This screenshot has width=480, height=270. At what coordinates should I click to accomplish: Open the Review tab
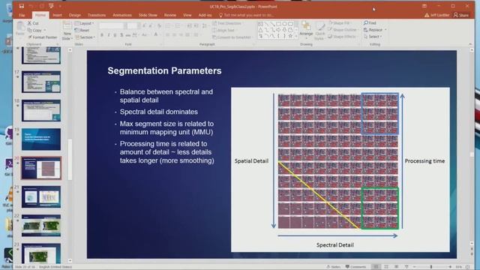tap(170, 15)
